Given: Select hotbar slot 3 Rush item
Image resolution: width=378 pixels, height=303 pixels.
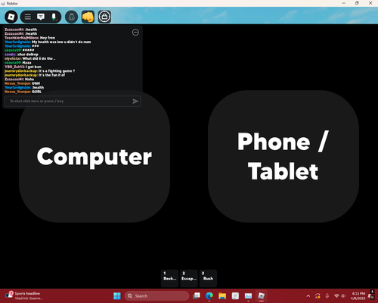Looking at the screenshot, I should point(208,278).
